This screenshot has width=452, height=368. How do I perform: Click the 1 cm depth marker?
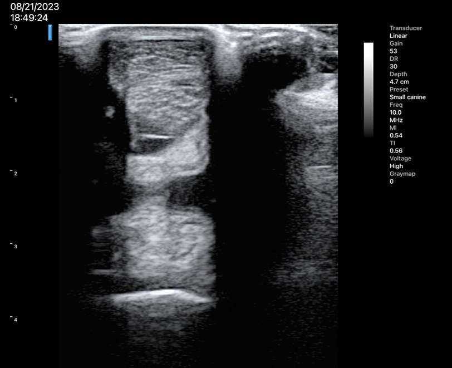14,100
